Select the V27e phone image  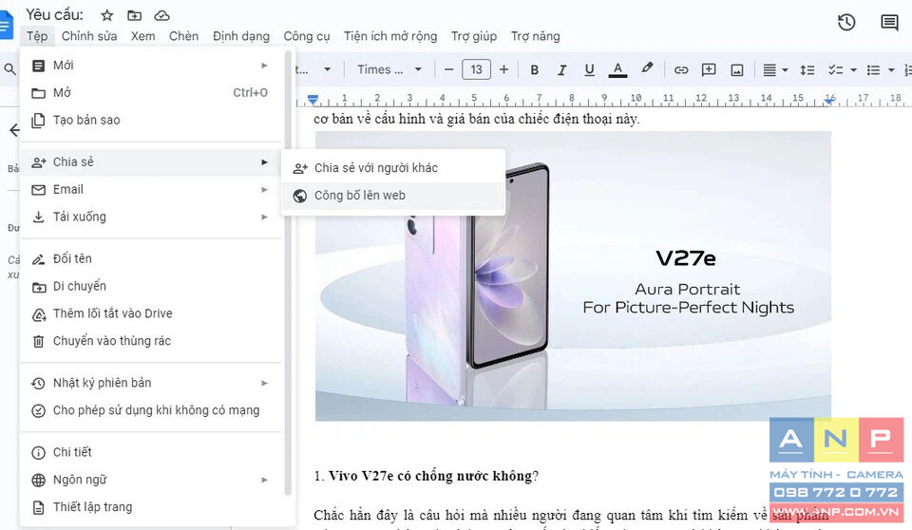[573, 275]
